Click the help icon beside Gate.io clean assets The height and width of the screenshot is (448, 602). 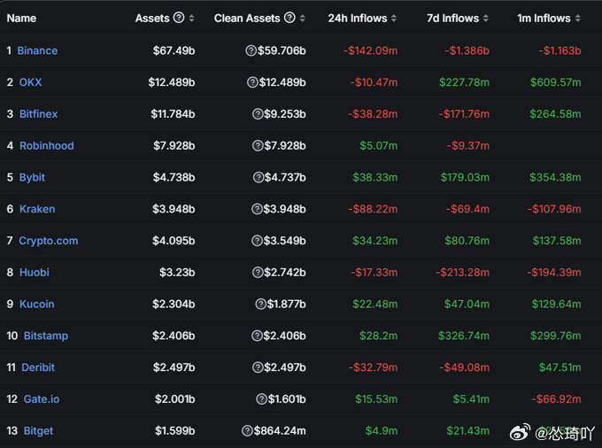tap(261, 399)
